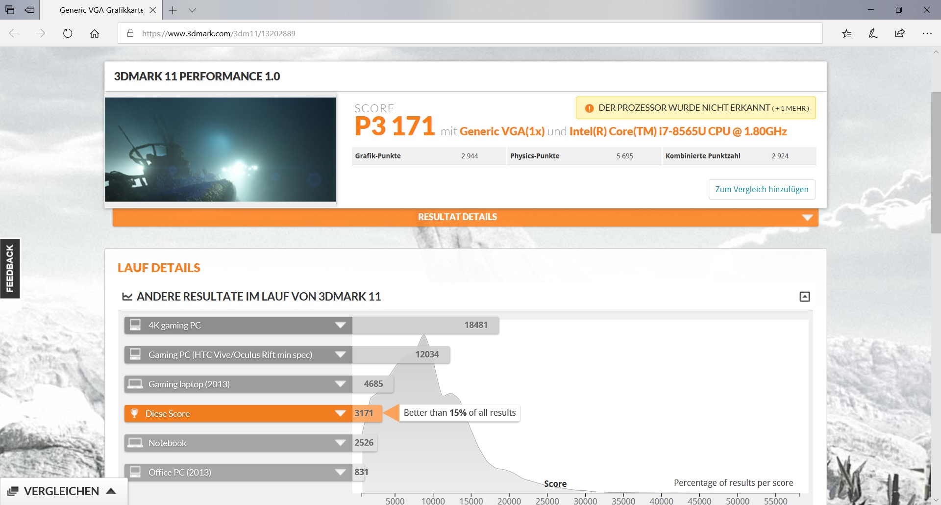
Task: Click the VERGLEICHEN up arrow icon
Action: [x=111, y=491]
